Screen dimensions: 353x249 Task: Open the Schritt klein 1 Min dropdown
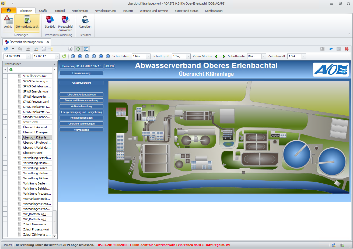pyautogui.click(x=148, y=56)
